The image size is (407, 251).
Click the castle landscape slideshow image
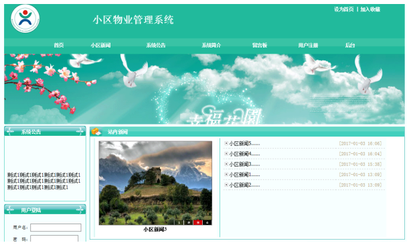(x=155, y=183)
